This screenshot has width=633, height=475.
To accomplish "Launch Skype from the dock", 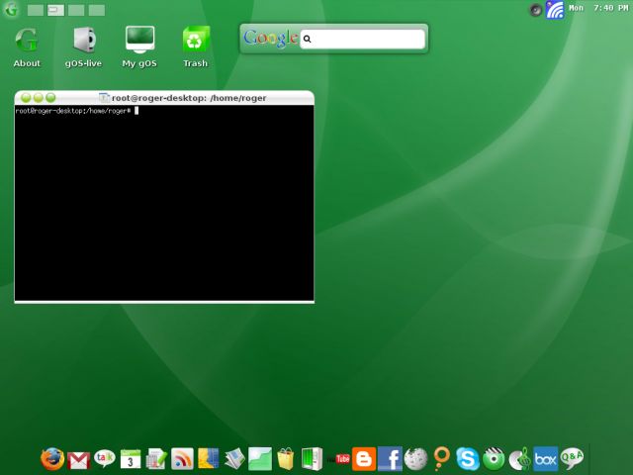I will 468,459.
